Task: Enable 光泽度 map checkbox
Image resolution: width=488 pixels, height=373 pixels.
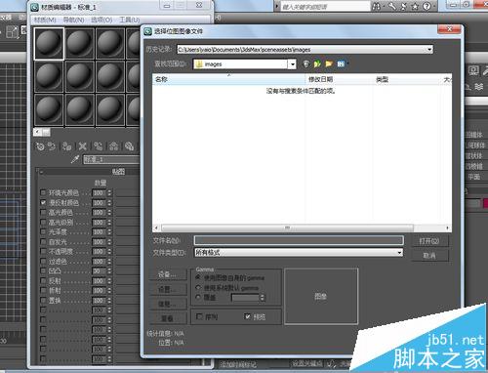Action: point(43,231)
